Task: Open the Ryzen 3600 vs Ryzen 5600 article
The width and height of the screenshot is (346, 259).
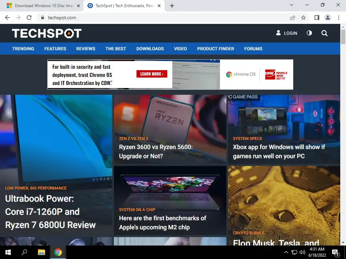Action: (x=156, y=151)
